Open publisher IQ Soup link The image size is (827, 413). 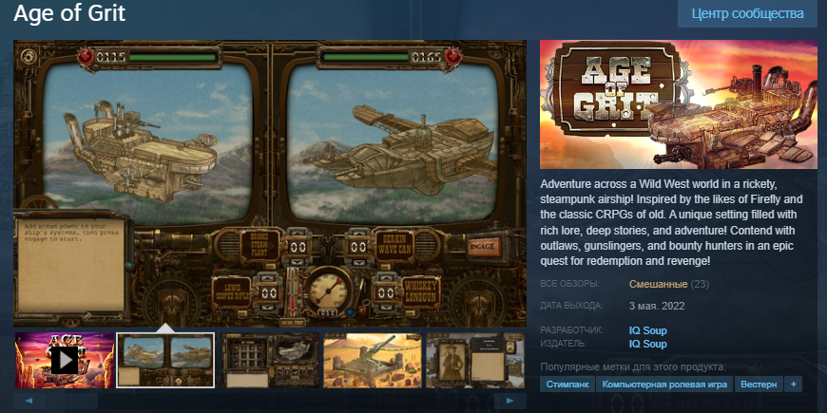(x=647, y=344)
